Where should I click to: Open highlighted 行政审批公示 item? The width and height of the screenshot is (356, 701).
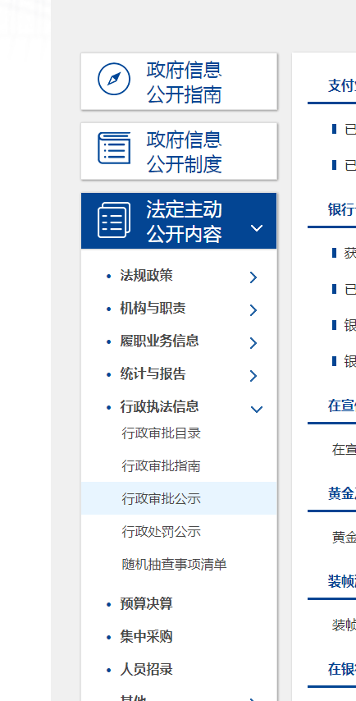[179, 498]
